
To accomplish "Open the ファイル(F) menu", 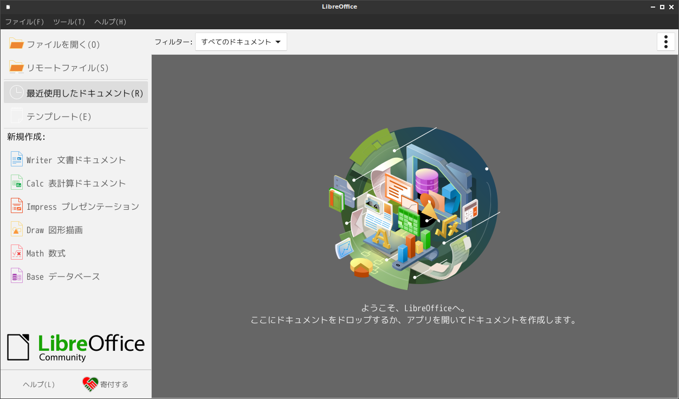I will click(x=24, y=22).
